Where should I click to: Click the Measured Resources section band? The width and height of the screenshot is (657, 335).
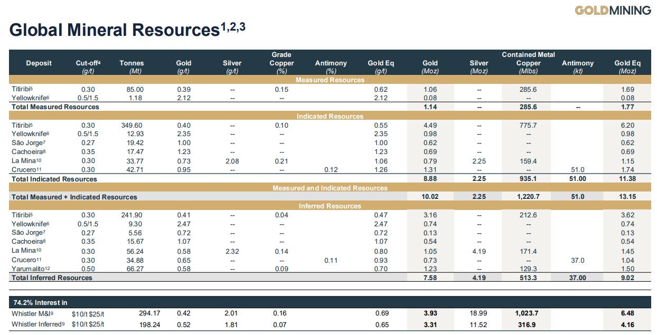[330, 80]
